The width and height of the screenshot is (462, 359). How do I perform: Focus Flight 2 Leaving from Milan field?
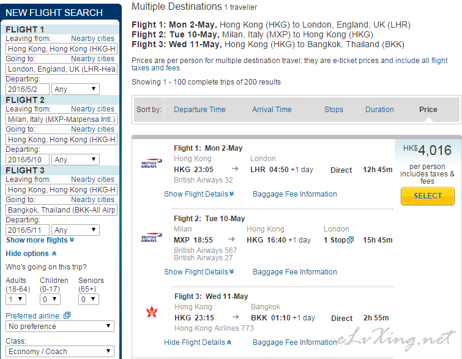point(61,119)
